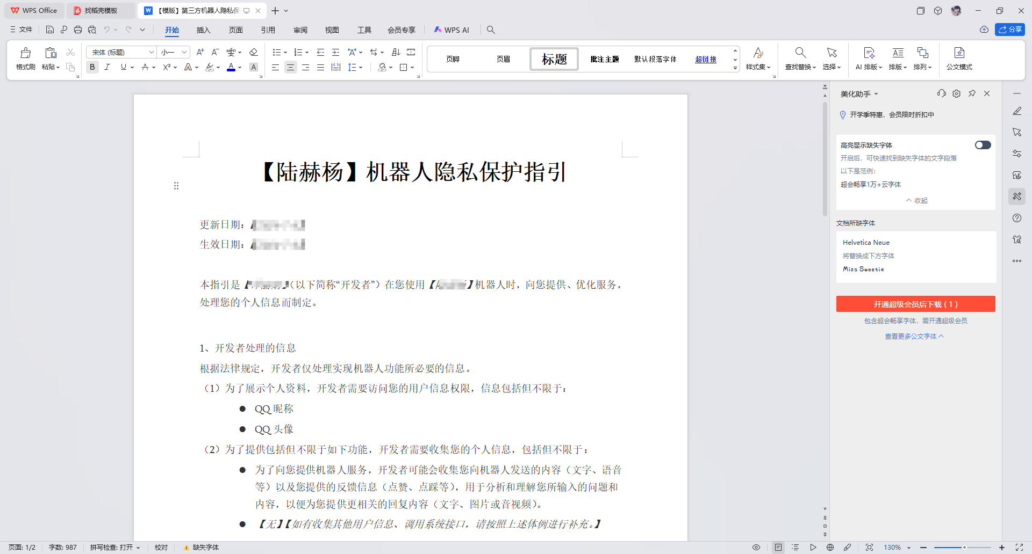Pin the 美化助手 side panel
This screenshot has height=554, width=1032.
pos(972,93)
